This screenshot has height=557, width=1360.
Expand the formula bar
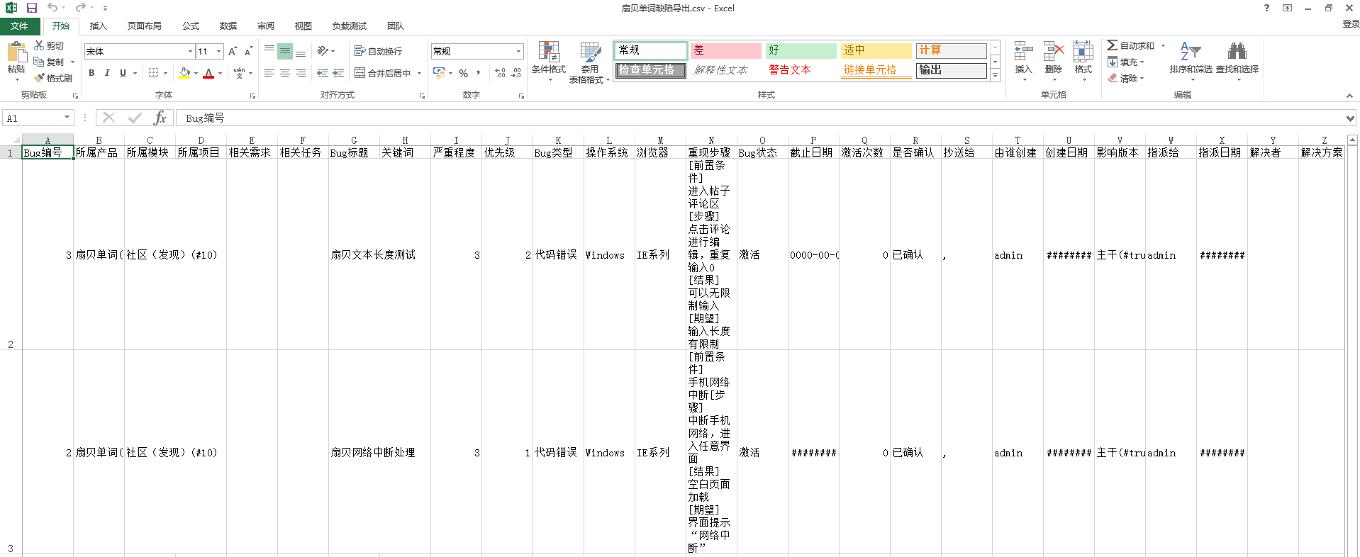pyautogui.click(x=1350, y=118)
